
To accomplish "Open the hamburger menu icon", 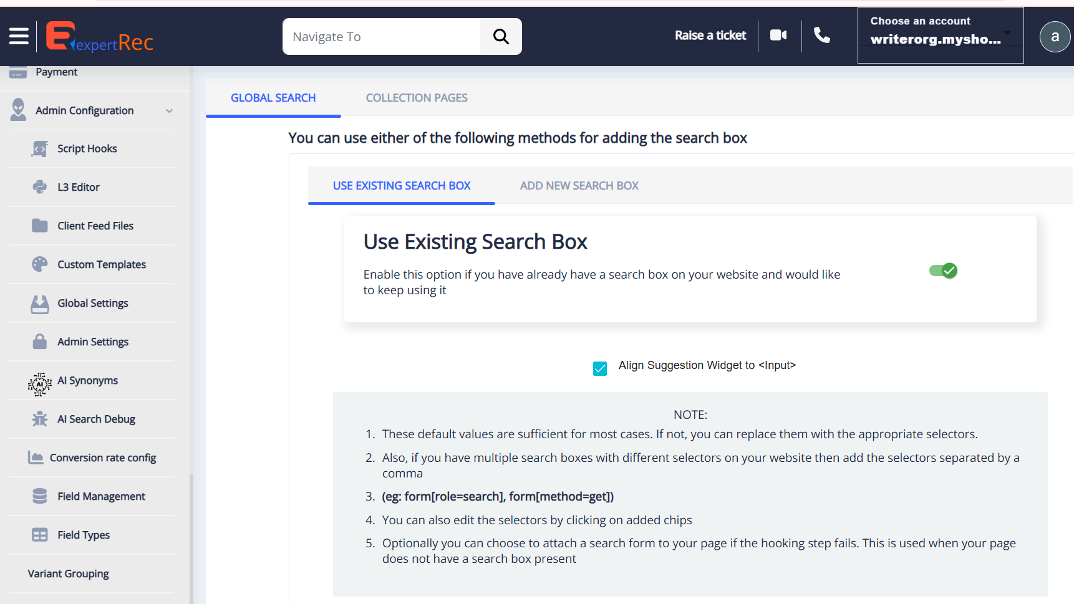I will 19,36.
